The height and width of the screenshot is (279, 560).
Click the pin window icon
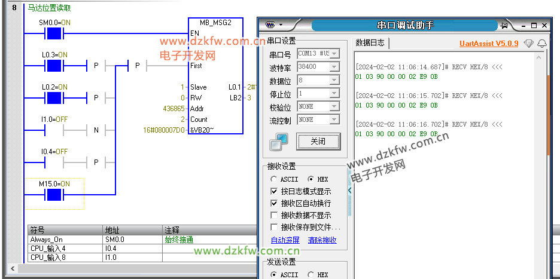504,26
